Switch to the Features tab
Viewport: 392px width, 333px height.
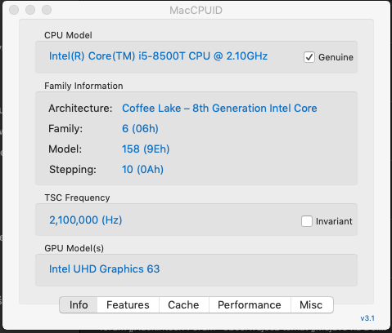click(128, 305)
